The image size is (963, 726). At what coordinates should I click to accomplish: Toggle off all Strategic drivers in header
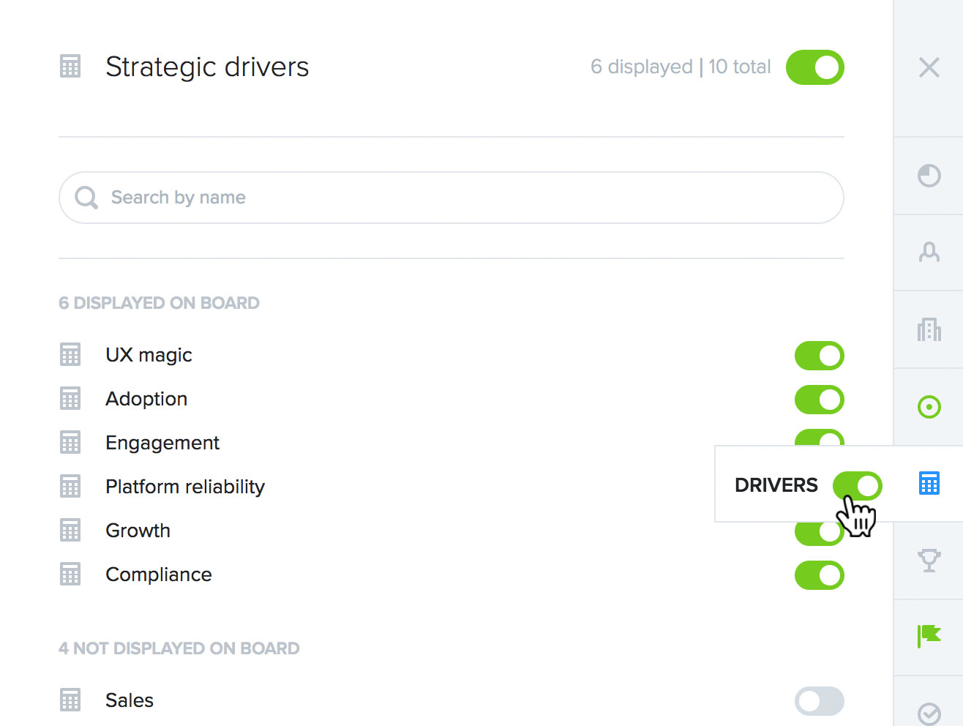[x=814, y=67]
